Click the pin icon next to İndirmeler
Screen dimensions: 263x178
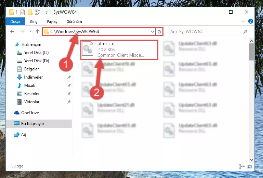tap(69, 77)
